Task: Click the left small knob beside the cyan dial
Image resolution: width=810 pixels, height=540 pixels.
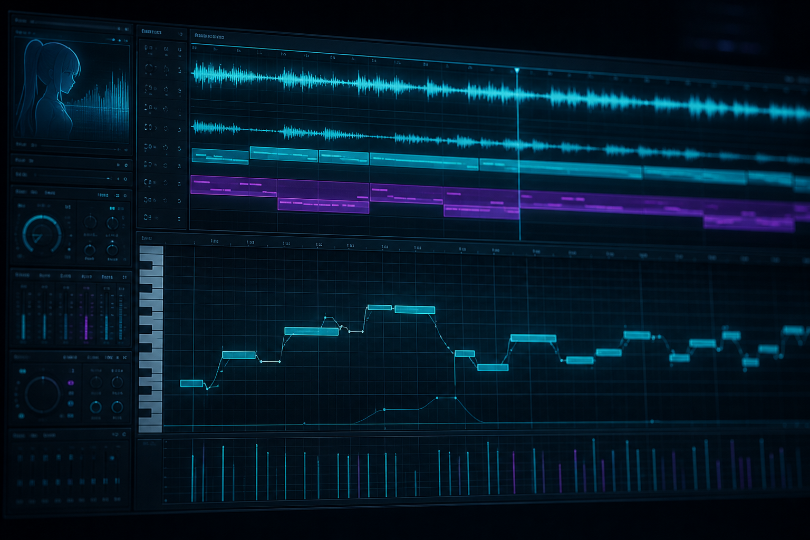Action: pos(90,221)
